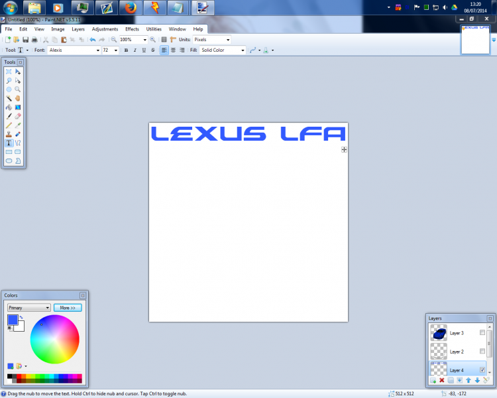Click Delete Layer red X button
497x398 pixels.
click(442, 380)
